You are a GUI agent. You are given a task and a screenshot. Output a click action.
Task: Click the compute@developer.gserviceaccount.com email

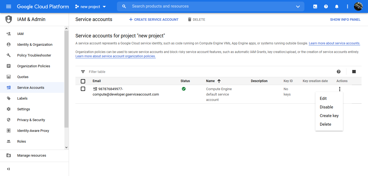[x=126, y=92]
